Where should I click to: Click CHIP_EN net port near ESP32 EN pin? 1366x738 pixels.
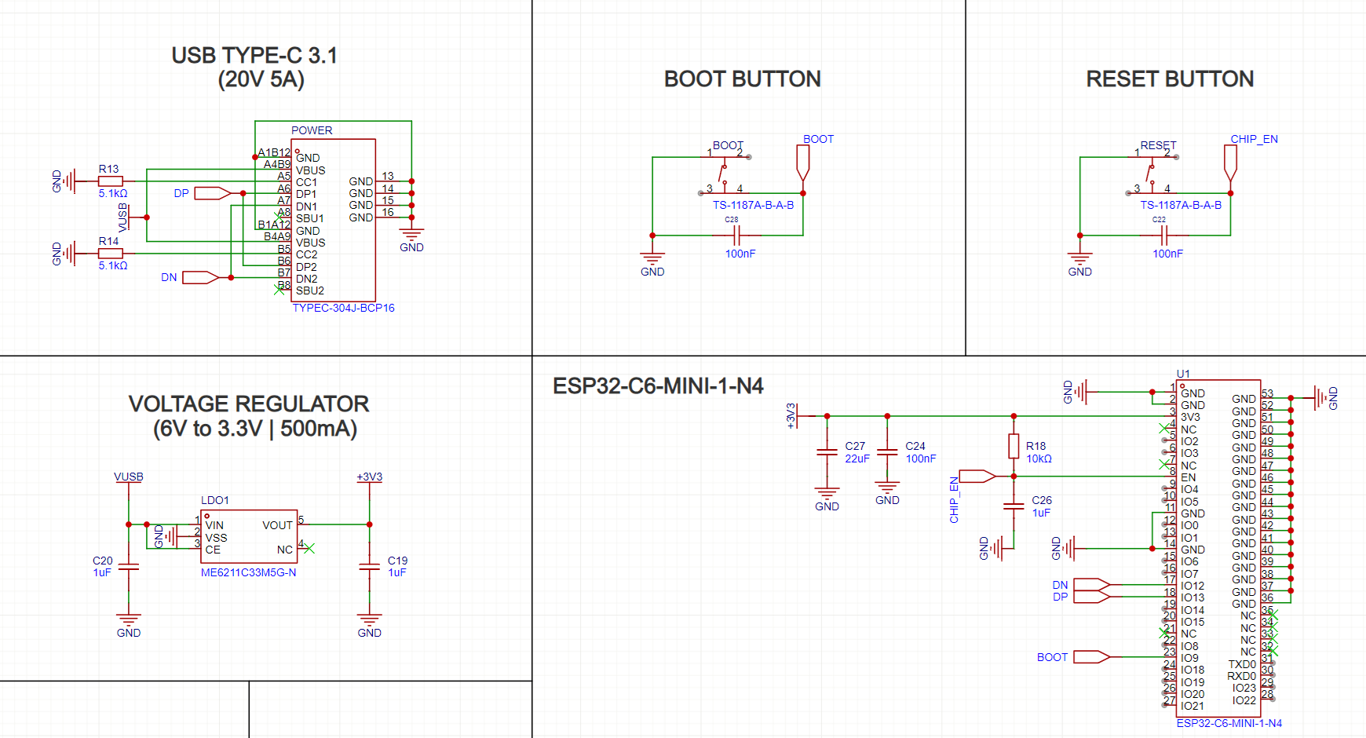(977, 476)
